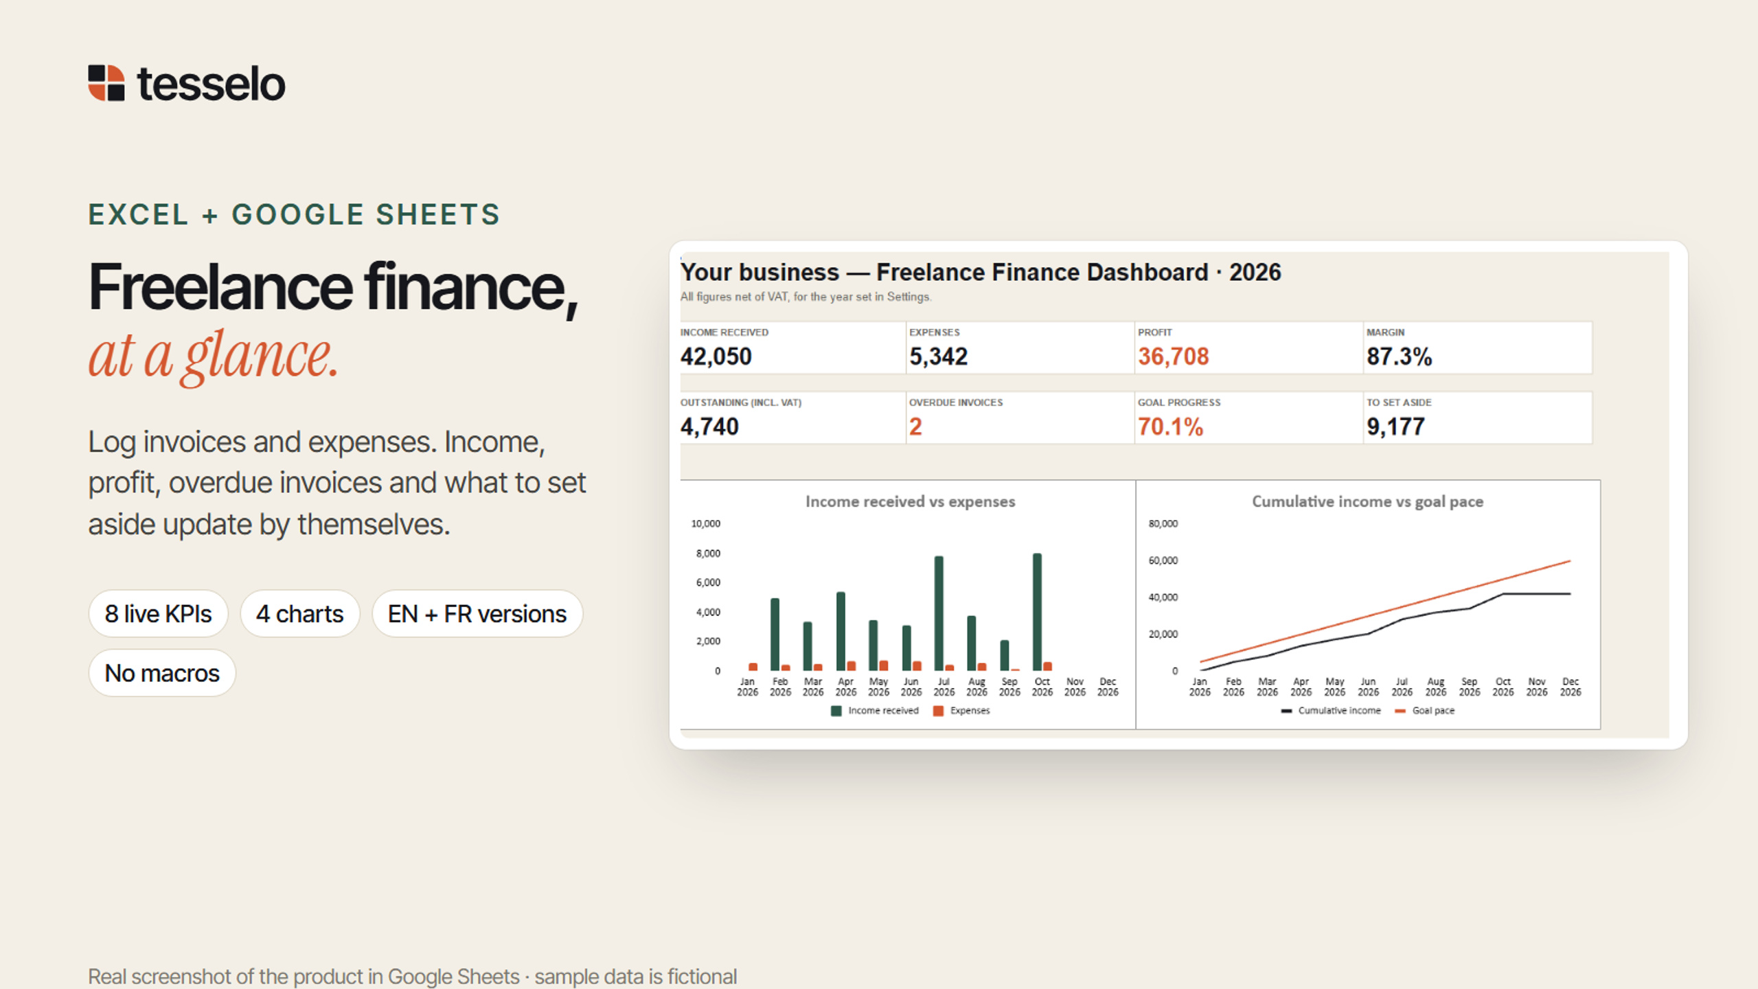Select the '4 charts' pill
Image resolution: width=1758 pixels, height=989 pixels.
(x=300, y=613)
